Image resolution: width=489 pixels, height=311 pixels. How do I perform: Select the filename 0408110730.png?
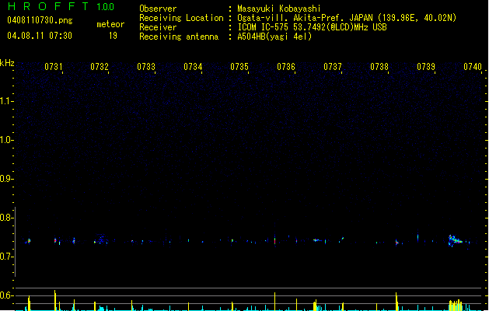pos(40,20)
